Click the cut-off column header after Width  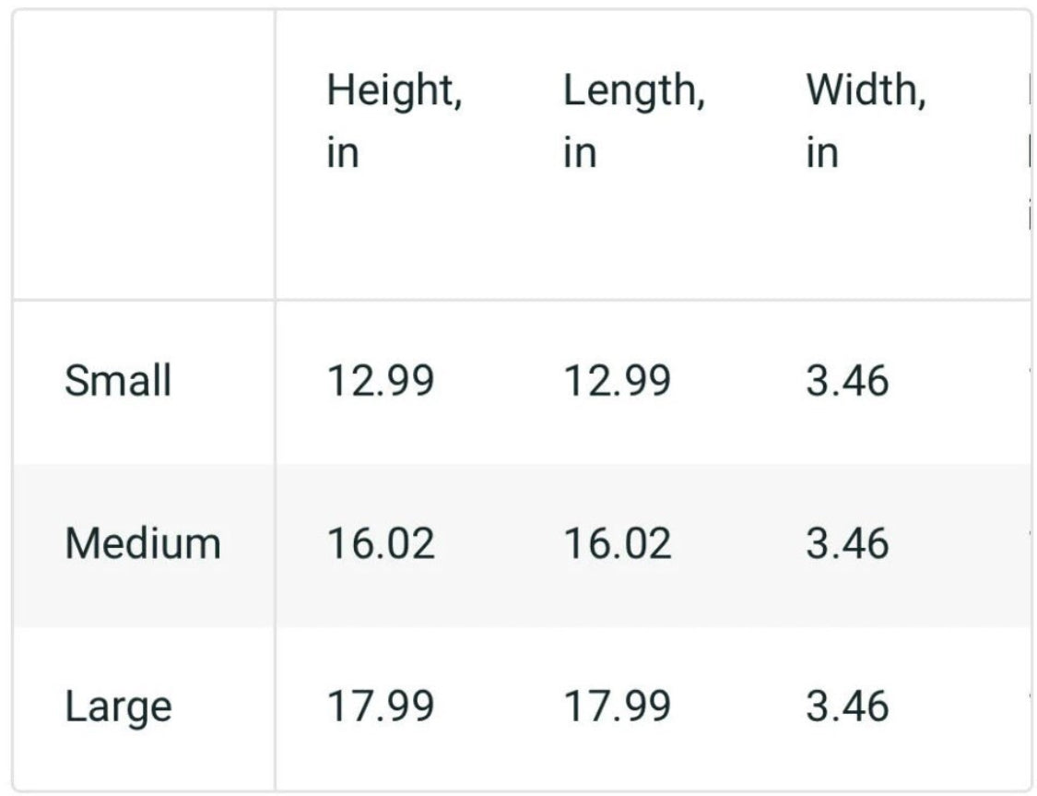pyautogui.click(x=1027, y=152)
